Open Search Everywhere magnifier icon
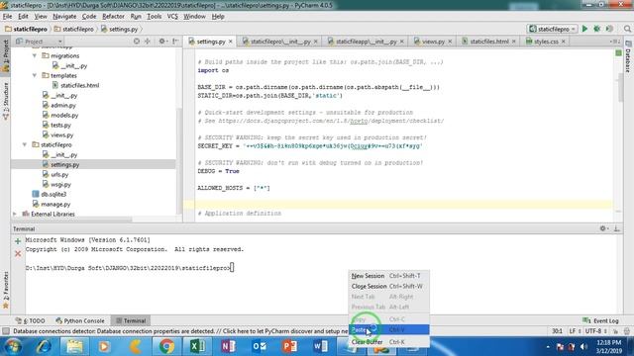 [x=627, y=29]
